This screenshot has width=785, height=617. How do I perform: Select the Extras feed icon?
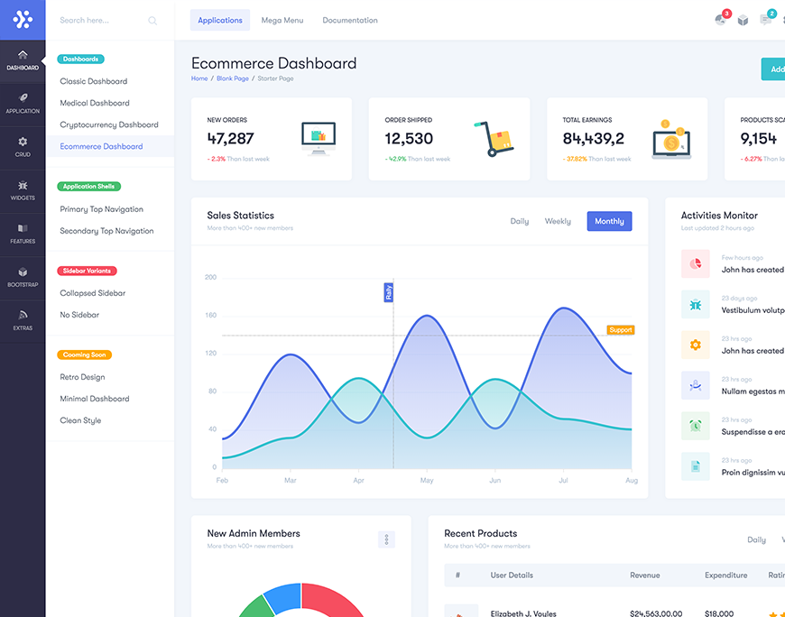(23, 316)
